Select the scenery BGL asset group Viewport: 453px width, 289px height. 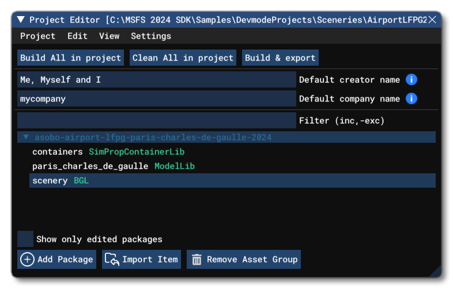232,180
